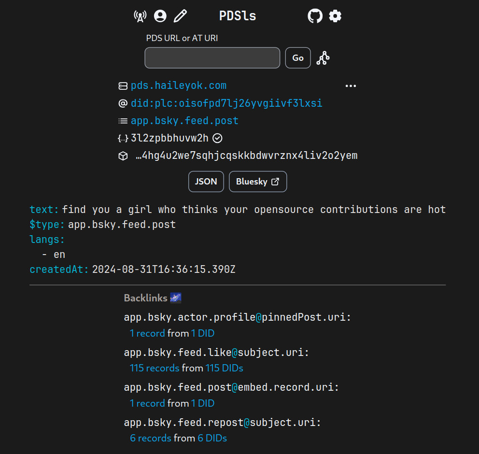Open 1 record link under pinnedPost.uri
The height and width of the screenshot is (454, 479).
(147, 333)
